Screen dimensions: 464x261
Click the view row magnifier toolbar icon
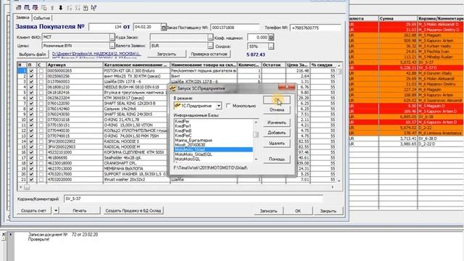27,8
